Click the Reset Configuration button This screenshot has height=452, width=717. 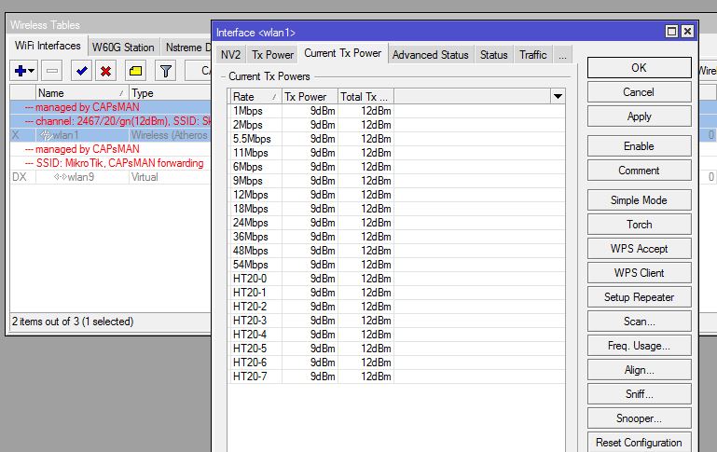coord(639,442)
